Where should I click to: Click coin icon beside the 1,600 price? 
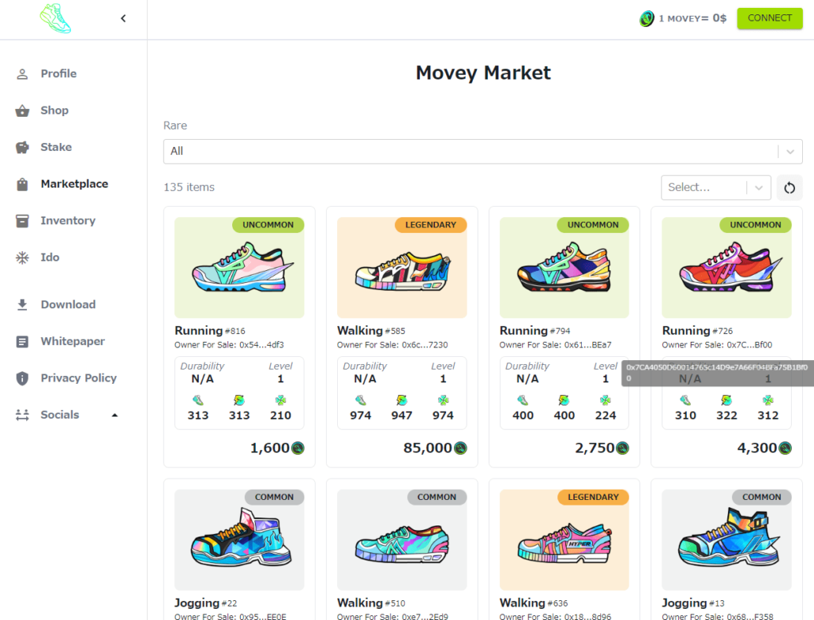pos(297,448)
